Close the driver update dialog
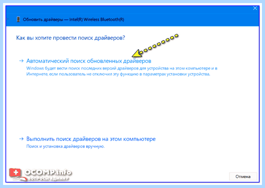The width and height of the screenshot is (265, 188). coord(255,8)
